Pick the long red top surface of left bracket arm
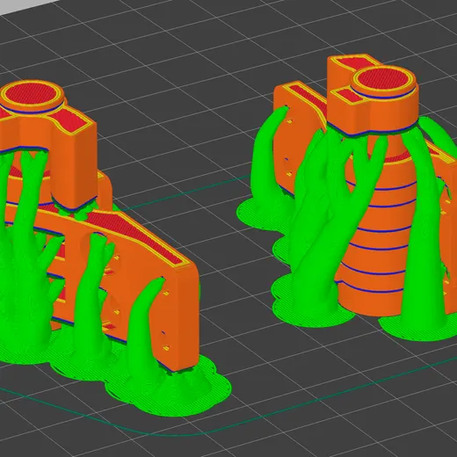Image resolution: width=457 pixels, height=457 pixels. click(138, 237)
